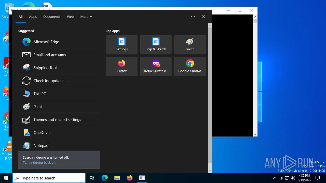Open Paint tile in Top apps
This screenshot has width=326, height=183.
[190, 45]
